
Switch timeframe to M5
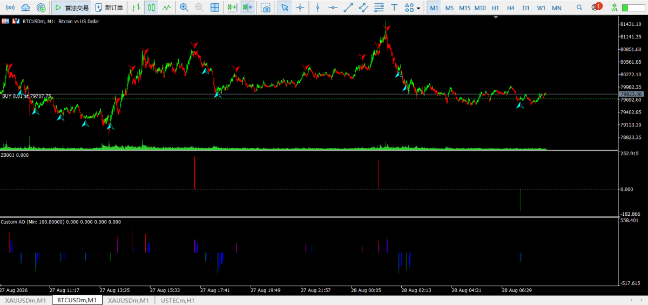[x=449, y=8]
